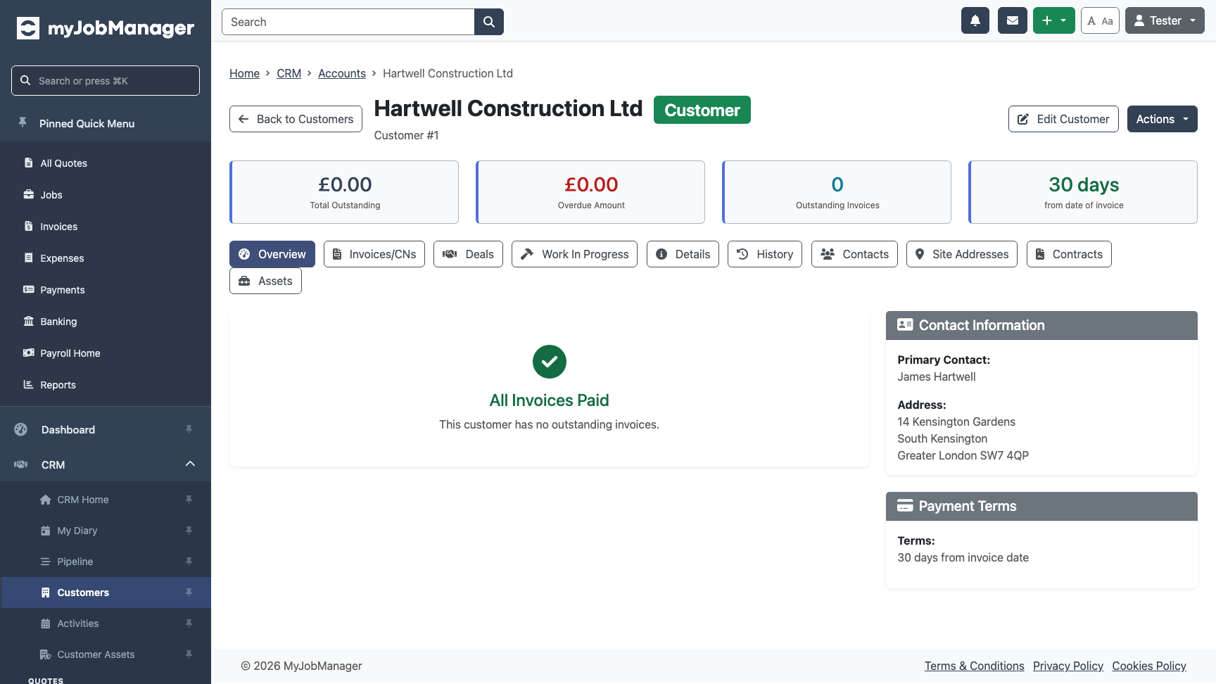The width and height of the screenshot is (1216, 684).
Task: Open the Deals tab
Action: point(468,254)
